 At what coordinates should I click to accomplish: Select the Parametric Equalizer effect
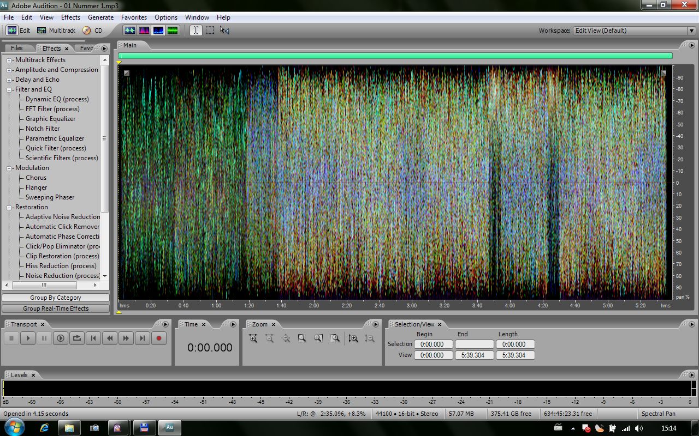(x=55, y=138)
